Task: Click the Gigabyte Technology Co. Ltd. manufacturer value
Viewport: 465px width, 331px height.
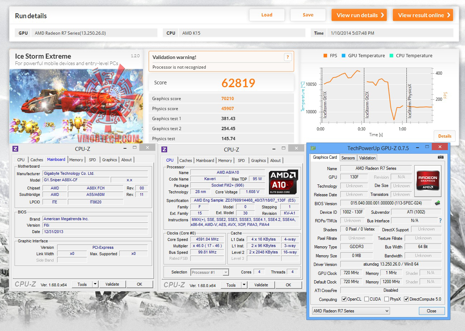Action: coord(95,173)
